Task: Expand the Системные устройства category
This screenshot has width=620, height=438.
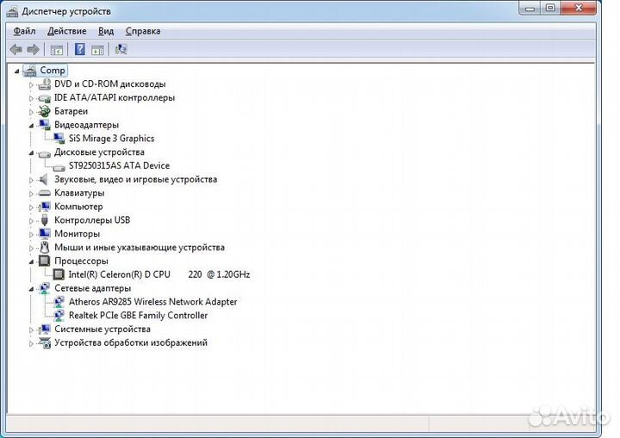Action: coord(31,330)
